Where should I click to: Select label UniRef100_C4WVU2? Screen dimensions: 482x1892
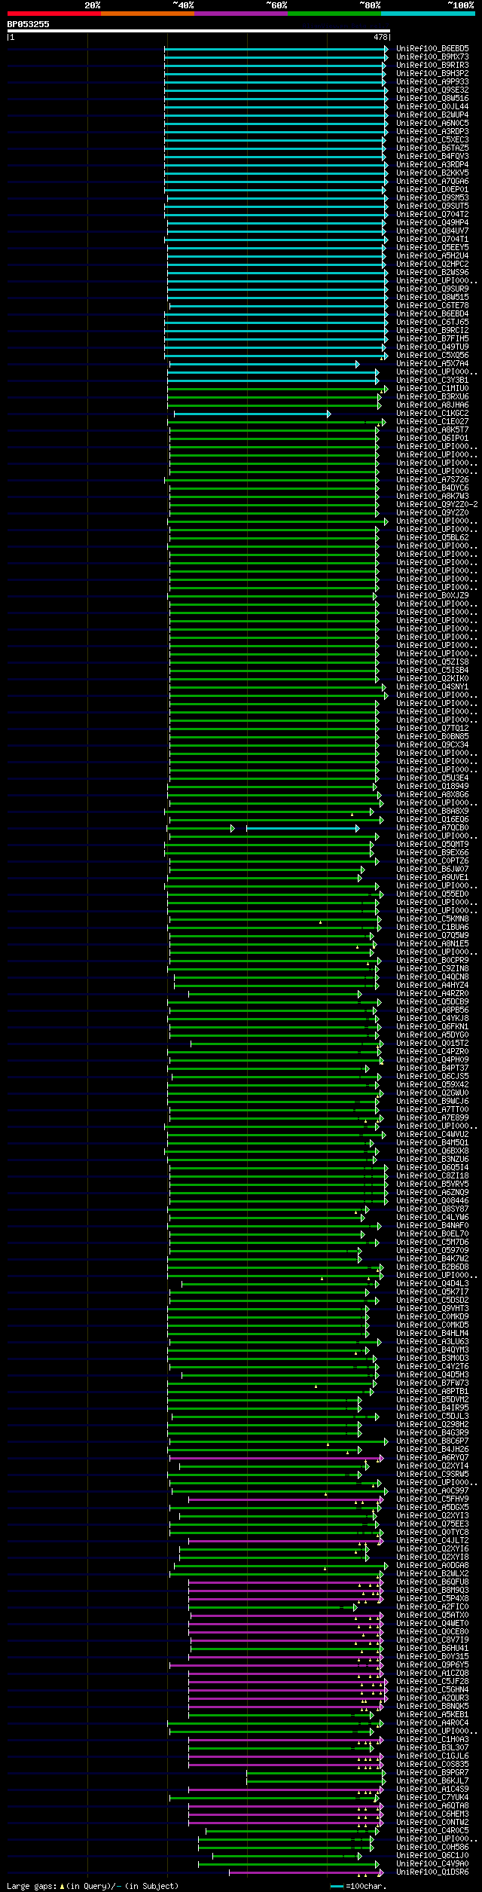(x=432, y=1135)
